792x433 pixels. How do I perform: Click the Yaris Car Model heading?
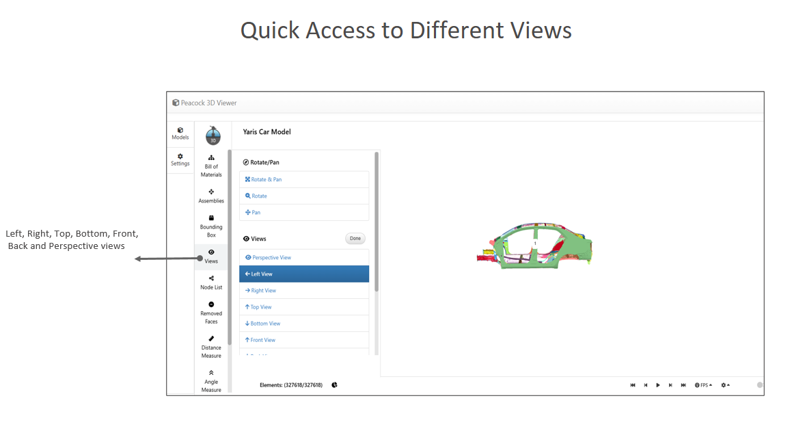(x=267, y=131)
